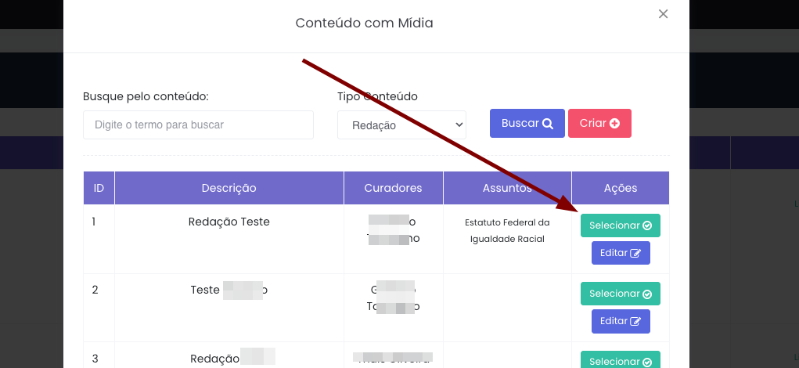The width and height of the screenshot is (799, 368).
Task: Click ID cell of row 1
Action: click(x=95, y=222)
